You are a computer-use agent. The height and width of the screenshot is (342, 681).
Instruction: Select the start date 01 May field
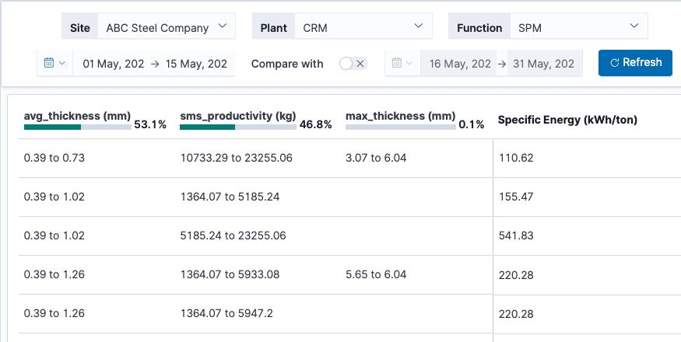pos(114,64)
